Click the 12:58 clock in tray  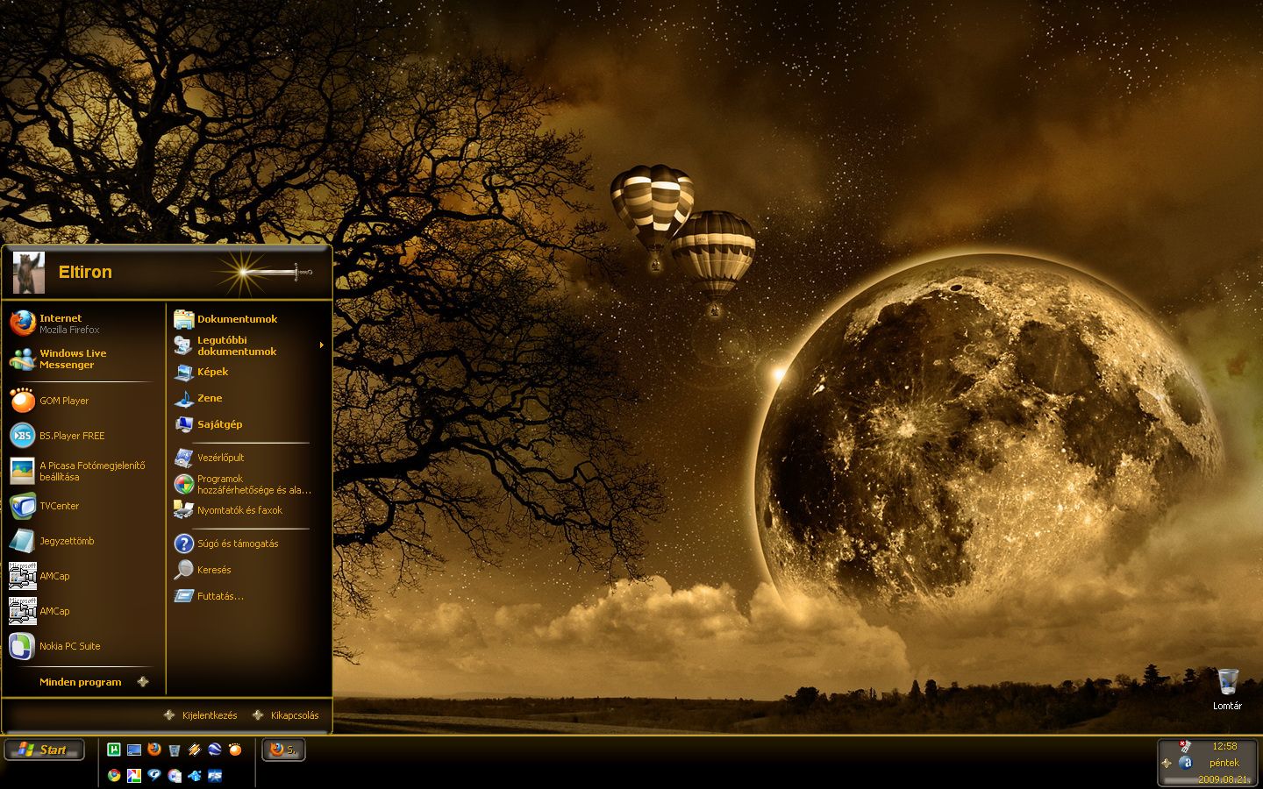pos(1224,746)
